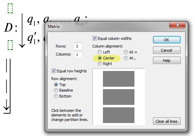This screenshot has height=136, width=195.
Task: Click the top gray matrix cell preview
Action: (x=119, y=79)
